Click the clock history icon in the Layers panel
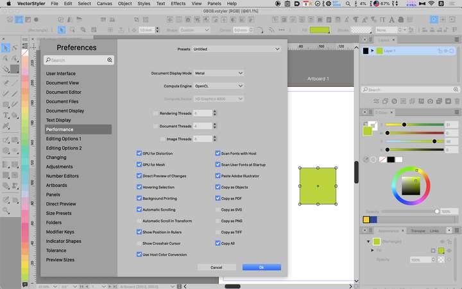This screenshot has height=289, width=462. pos(394,101)
